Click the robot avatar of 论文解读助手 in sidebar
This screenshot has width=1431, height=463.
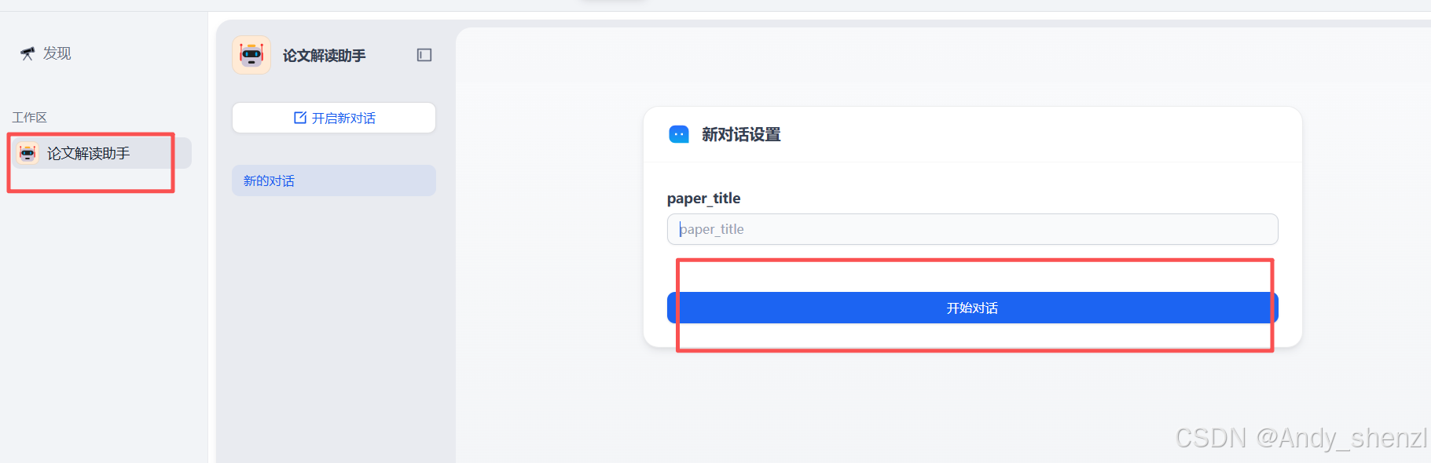[x=26, y=153]
